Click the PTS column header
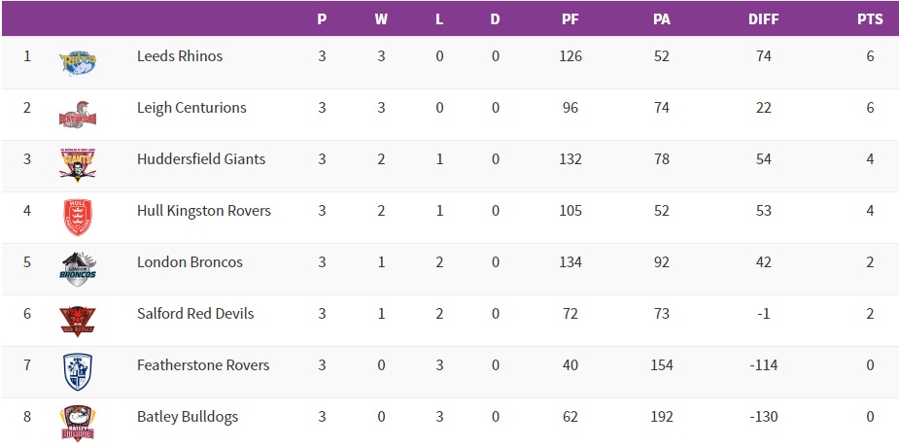Image resolution: width=899 pixels, height=447 pixels. (x=870, y=19)
